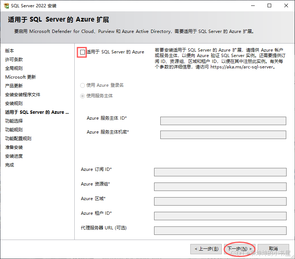295x259 pixels.
Task: Click the 代理服务器 URL input field
Action: coord(220,230)
